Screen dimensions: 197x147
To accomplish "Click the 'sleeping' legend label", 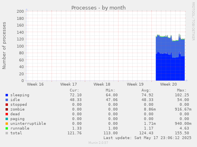I will (20, 95).
